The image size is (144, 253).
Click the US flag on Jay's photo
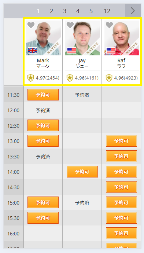71,50
